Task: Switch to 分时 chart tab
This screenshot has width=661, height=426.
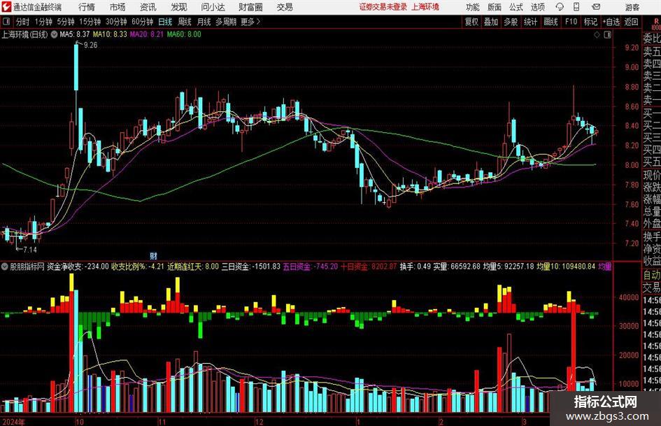Action: pyautogui.click(x=23, y=22)
